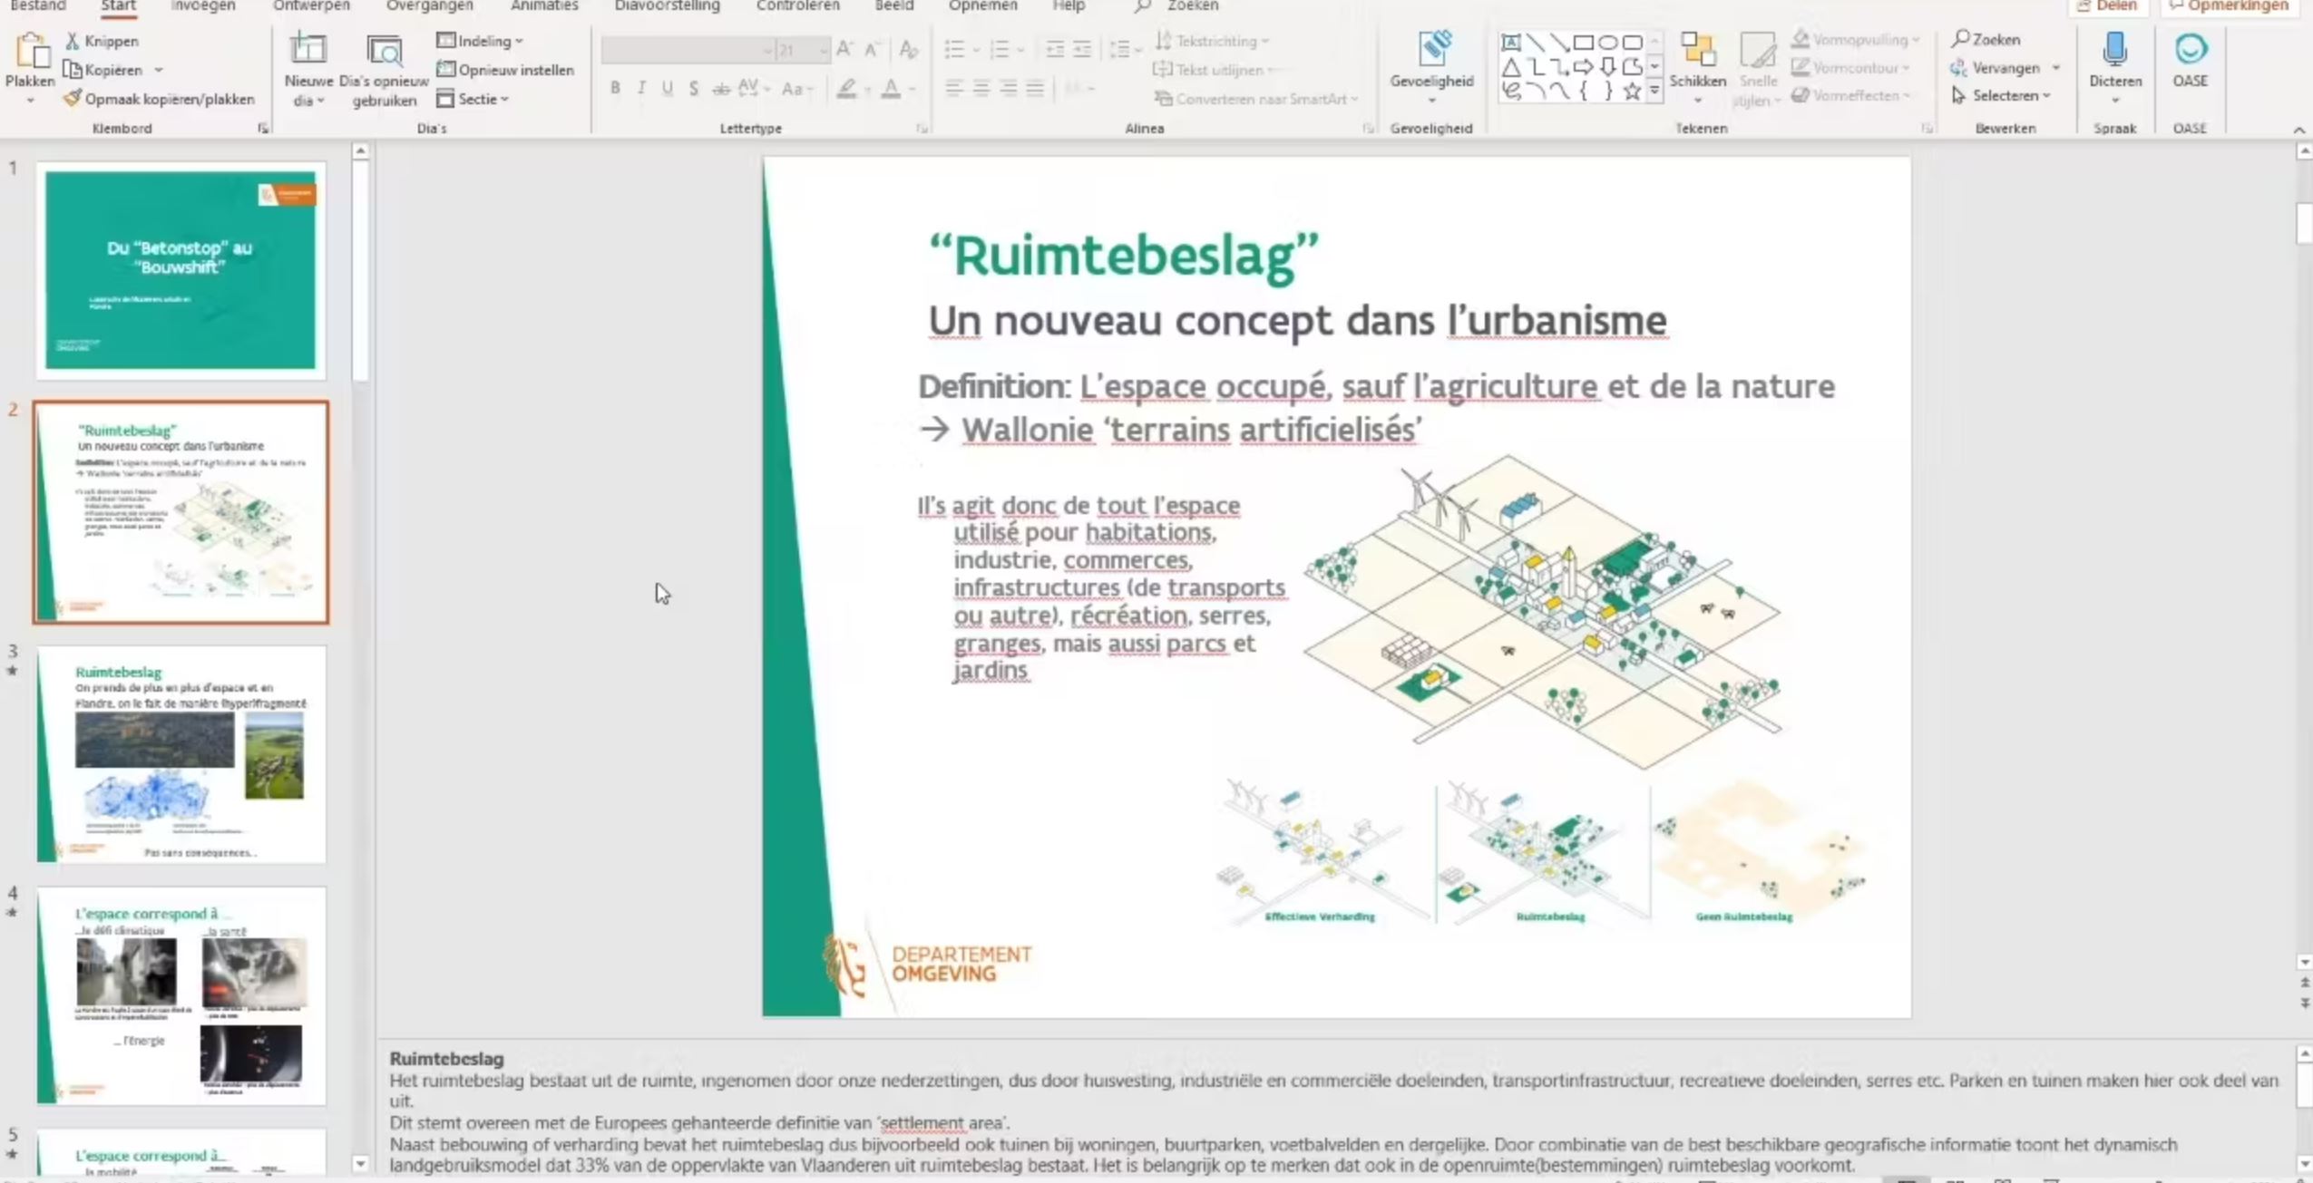
Task: Open Dia's opnieuw gebruiken
Action: 384,51
